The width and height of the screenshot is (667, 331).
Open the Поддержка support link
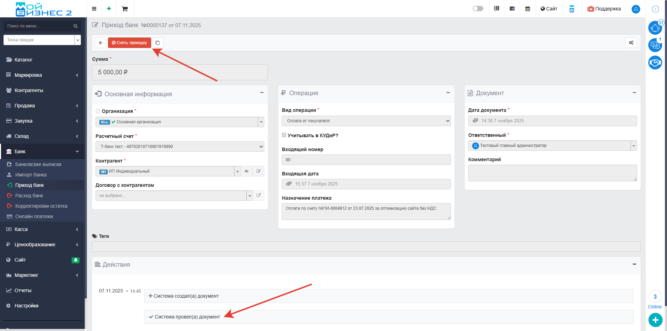[x=604, y=9]
